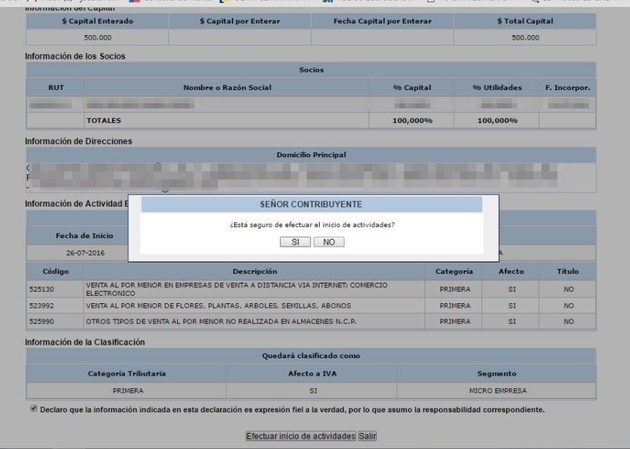Click the Código column header
Viewport: 630px width, 449px height.
pyautogui.click(x=56, y=272)
